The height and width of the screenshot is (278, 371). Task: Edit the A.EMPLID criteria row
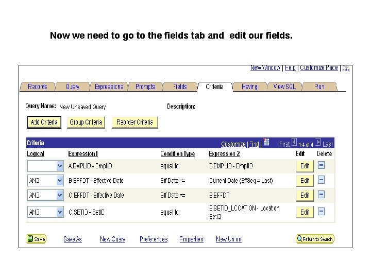[x=305, y=166]
